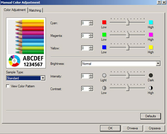Click the Cyan value input field
The image size is (167, 134).
coord(85,23)
